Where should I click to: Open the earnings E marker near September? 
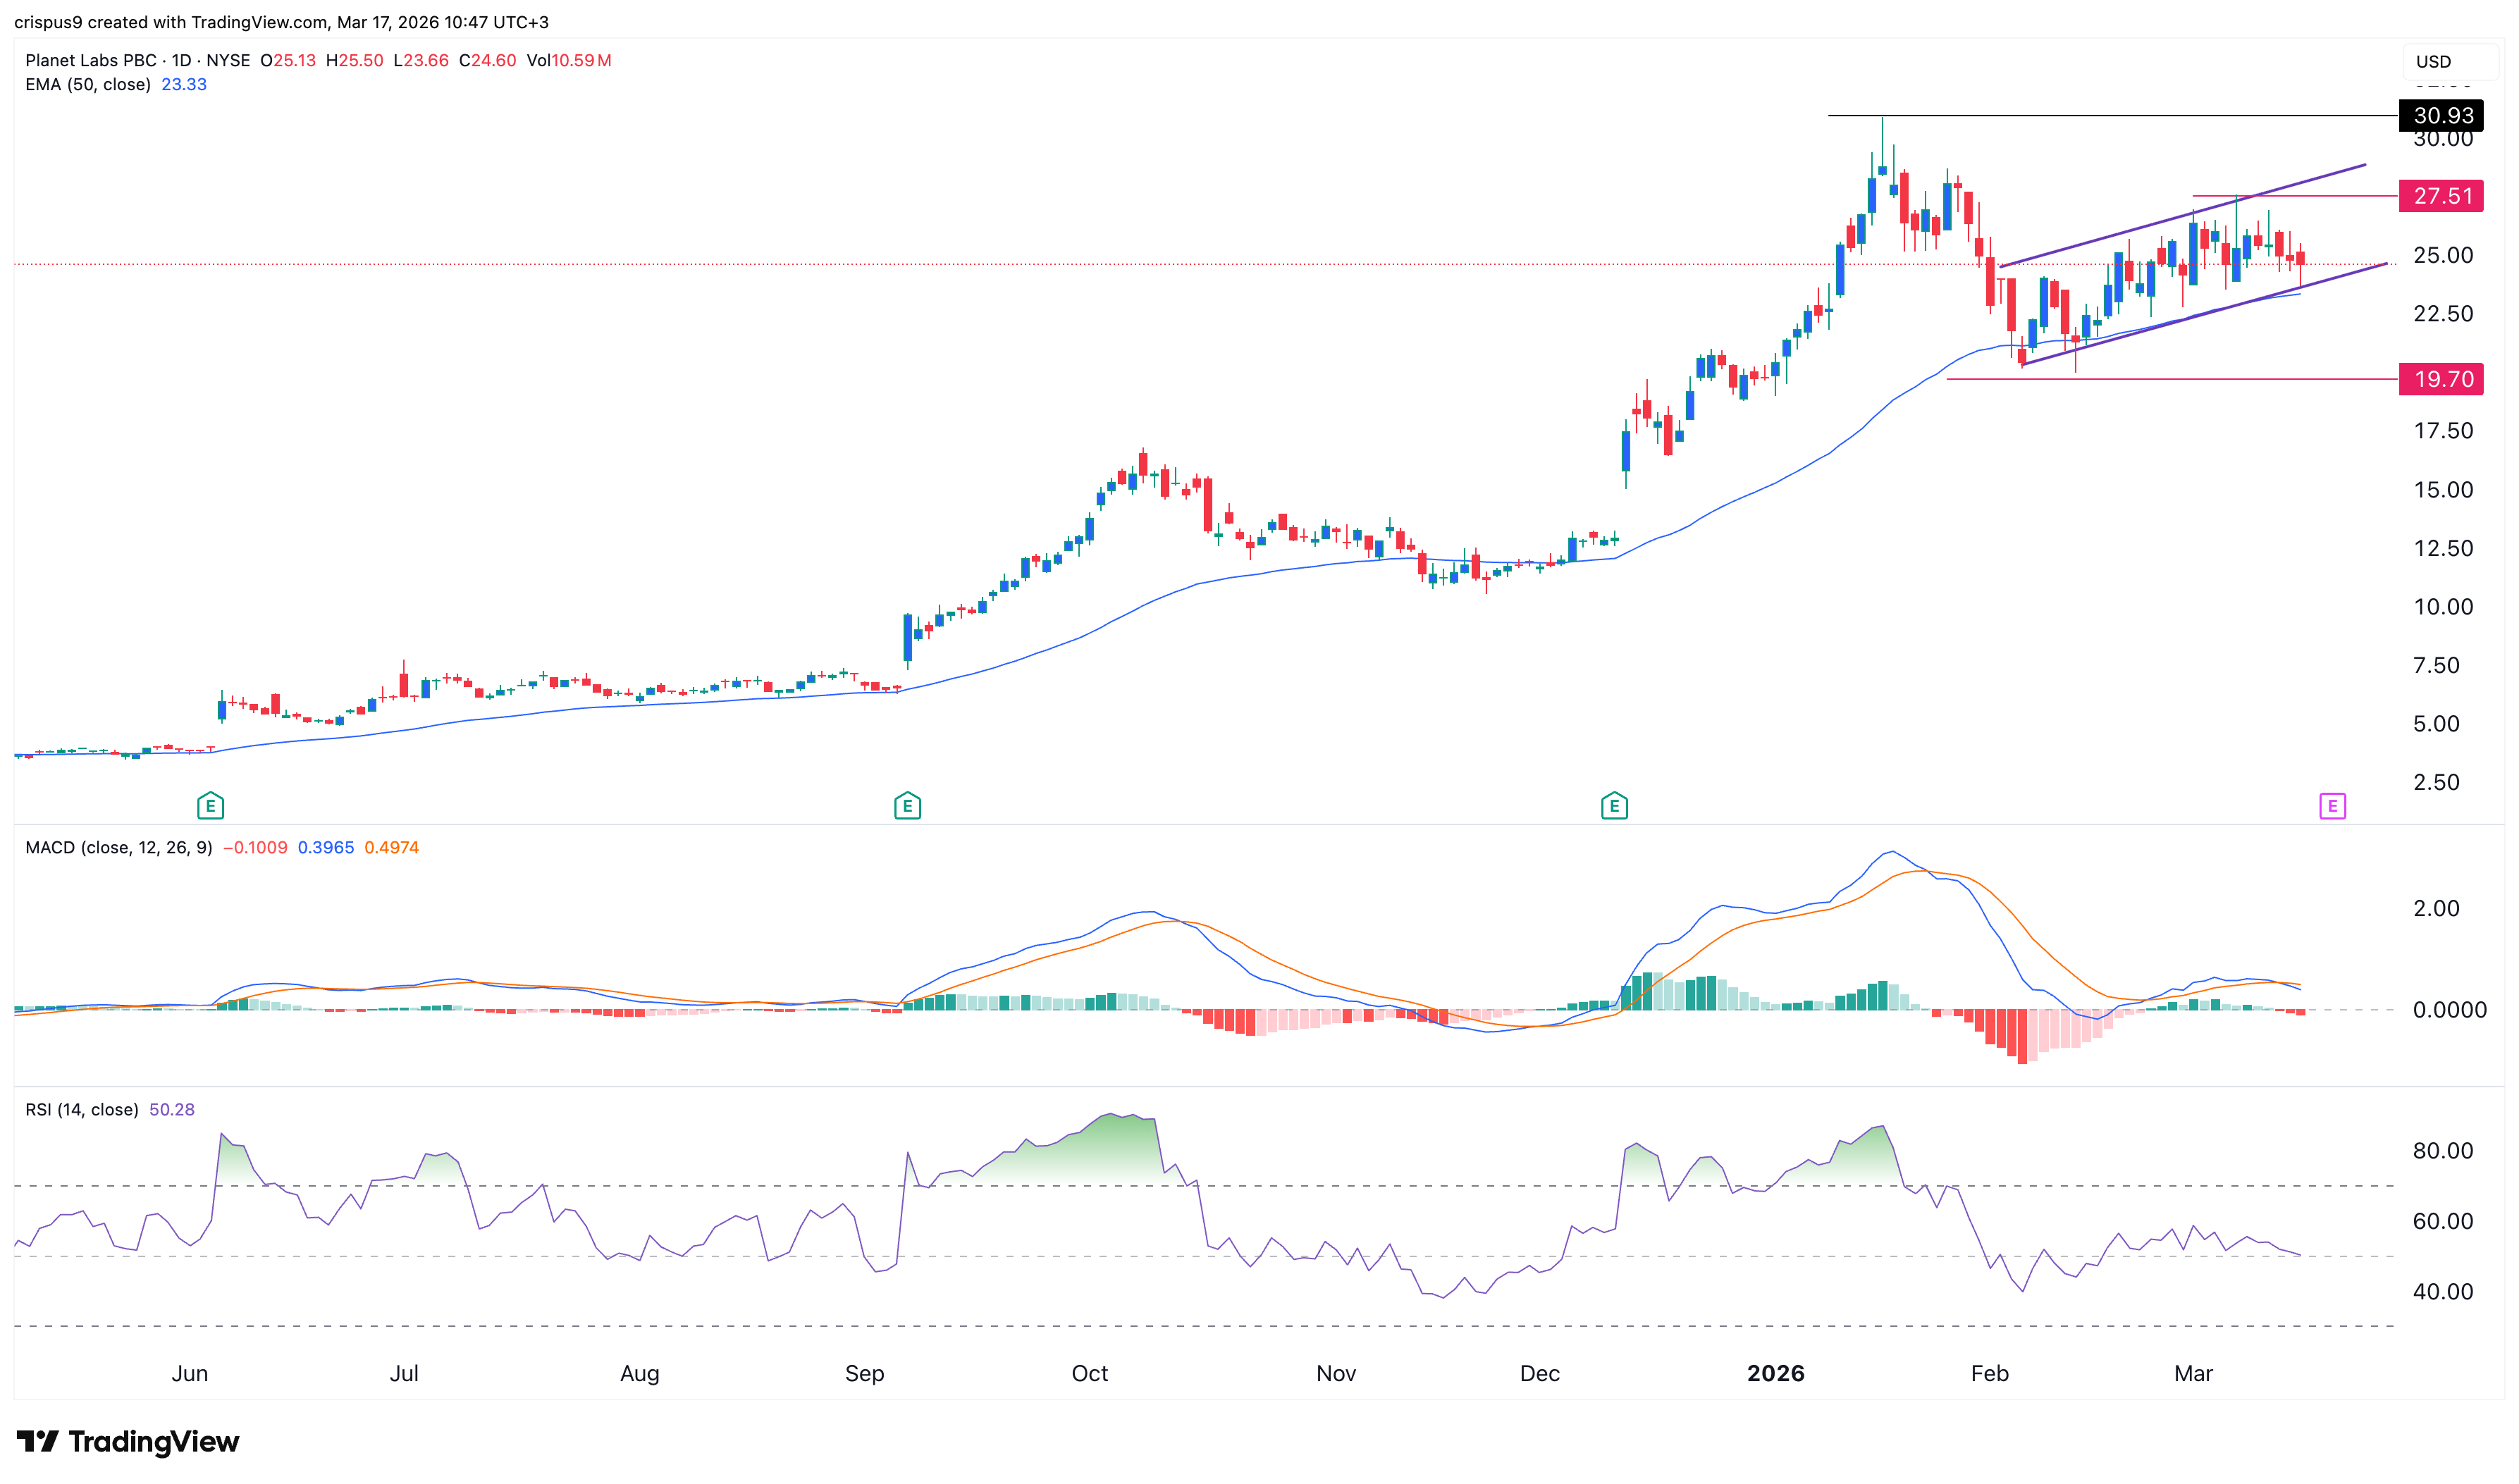pos(907,806)
